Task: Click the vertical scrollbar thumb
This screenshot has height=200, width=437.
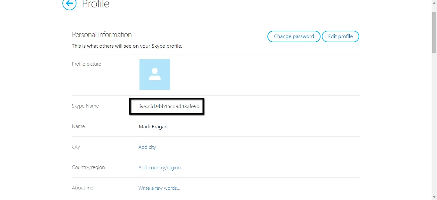Action: (434, 32)
